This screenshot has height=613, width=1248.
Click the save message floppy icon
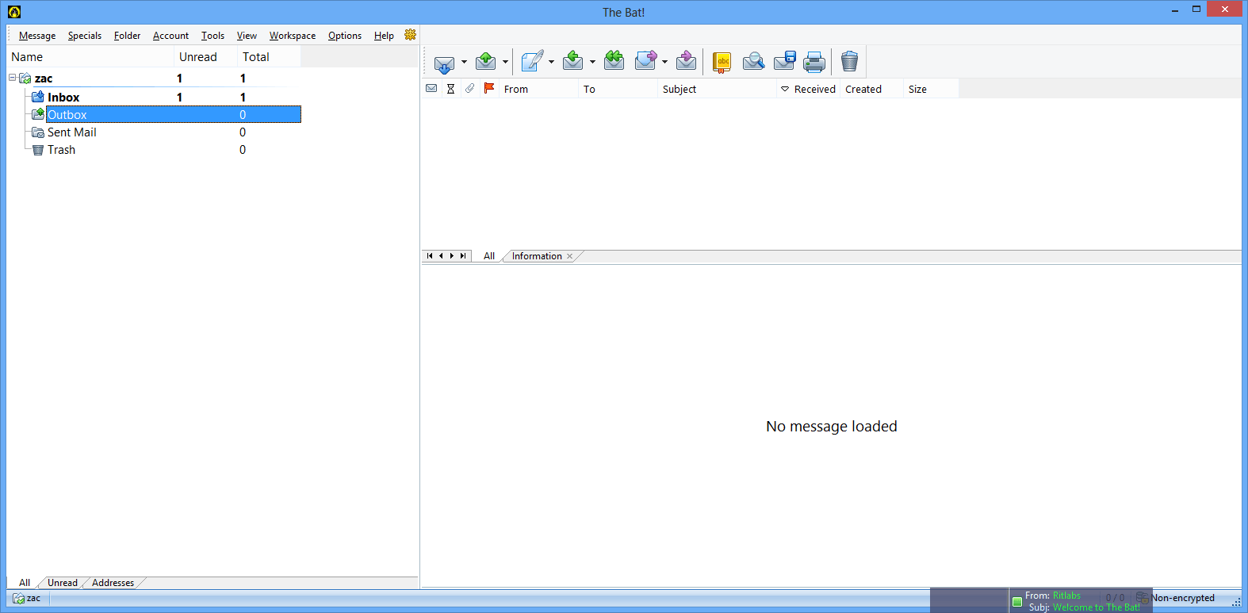(785, 61)
